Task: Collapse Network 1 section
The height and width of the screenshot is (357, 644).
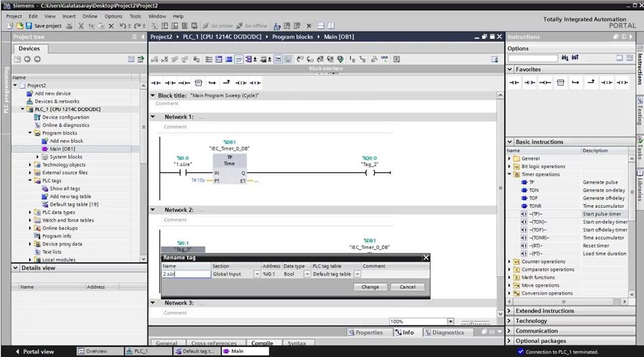Action: pos(153,117)
